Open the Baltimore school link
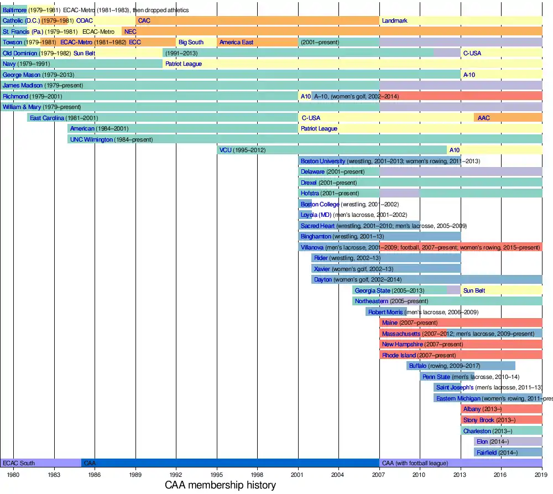Viewport: 553px width, 494px height. click(14, 10)
